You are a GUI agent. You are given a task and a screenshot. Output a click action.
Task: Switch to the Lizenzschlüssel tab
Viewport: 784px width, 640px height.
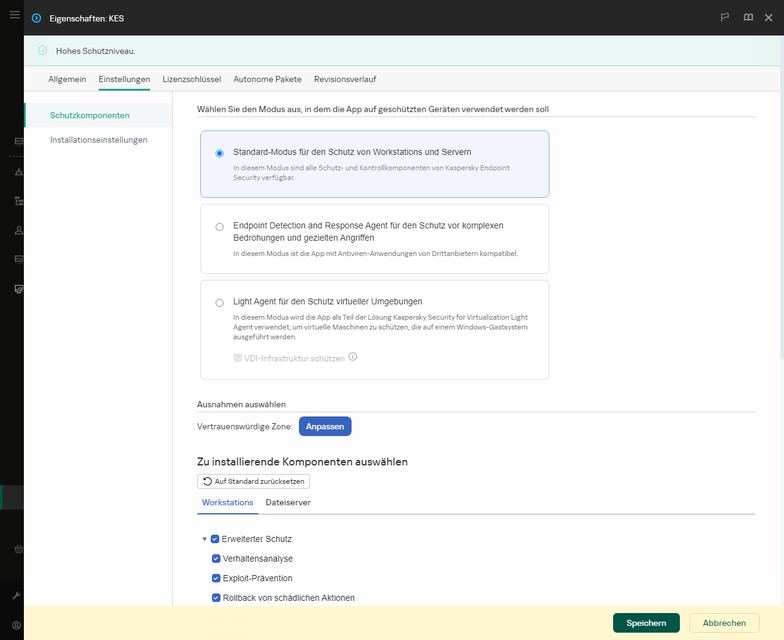click(x=192, y=79)
